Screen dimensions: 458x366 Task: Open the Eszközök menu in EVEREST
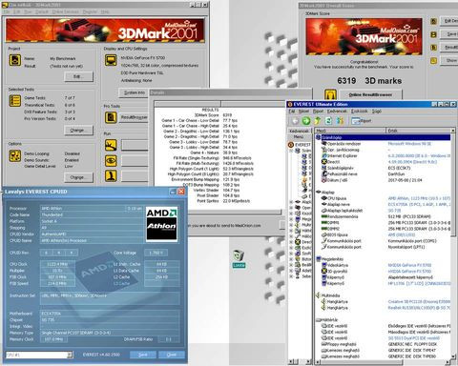360,112
